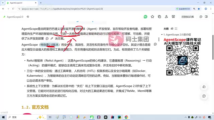Viewport: 214px width, 120px height.
Task: Open the Chrome profile avatar
Action: pos(206,9)
